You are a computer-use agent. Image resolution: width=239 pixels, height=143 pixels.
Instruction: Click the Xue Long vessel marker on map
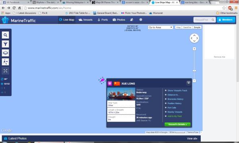102,80
